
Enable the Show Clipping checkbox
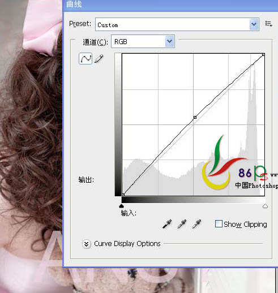[219, 224]
